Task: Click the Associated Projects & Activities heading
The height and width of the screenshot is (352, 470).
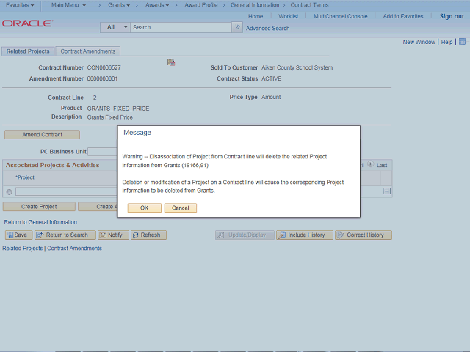Action: (52, 165)
